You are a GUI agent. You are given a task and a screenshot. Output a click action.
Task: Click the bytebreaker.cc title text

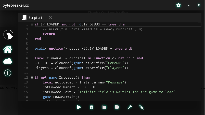tap(16, 5)
